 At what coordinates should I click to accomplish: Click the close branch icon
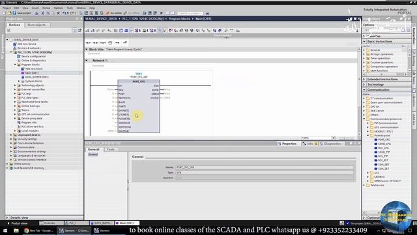click(x=124, y=42)
